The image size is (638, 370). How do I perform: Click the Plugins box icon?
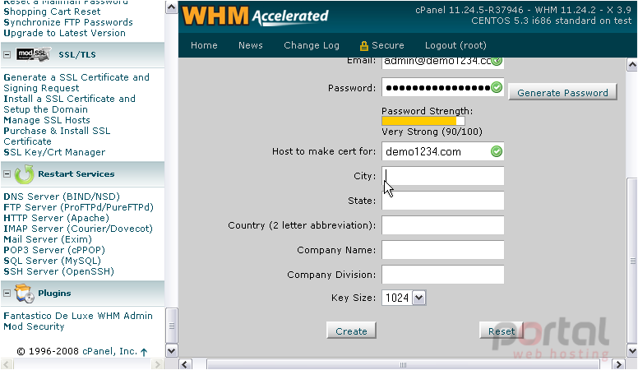[25, 294]
